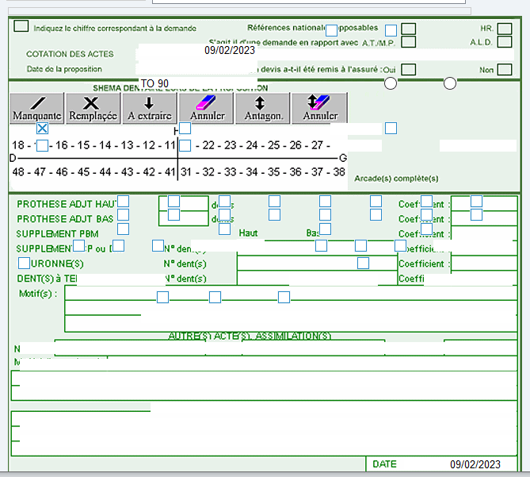Image resolution: width=530 pixels, height=477 pixels.
Task: Enable the A.L.D. checkbox
Action: 505,42
